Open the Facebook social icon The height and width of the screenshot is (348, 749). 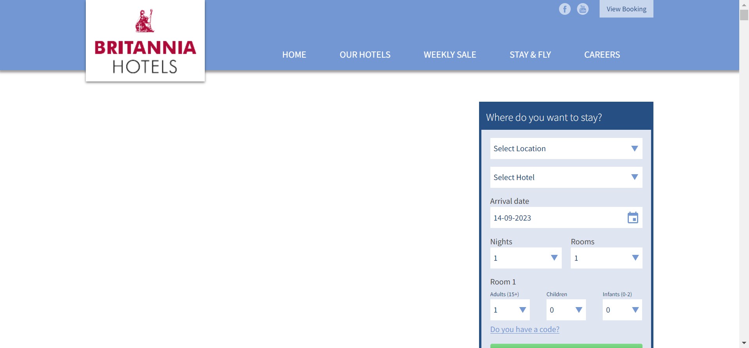(564, 9)
